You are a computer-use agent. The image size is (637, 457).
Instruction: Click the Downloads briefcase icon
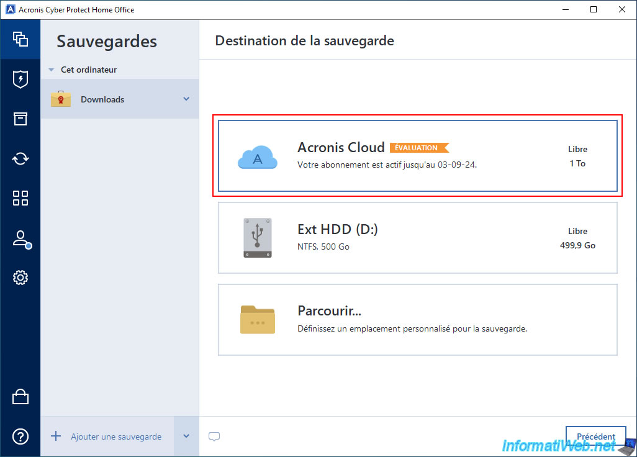click(x=60, y=99)
